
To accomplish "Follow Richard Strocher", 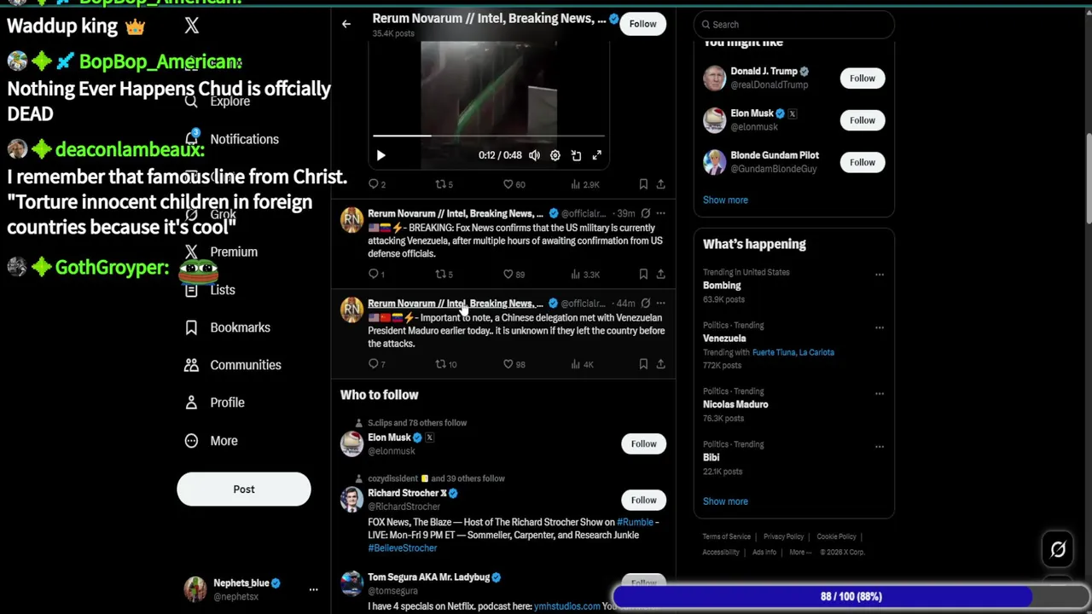I will 644,500.
